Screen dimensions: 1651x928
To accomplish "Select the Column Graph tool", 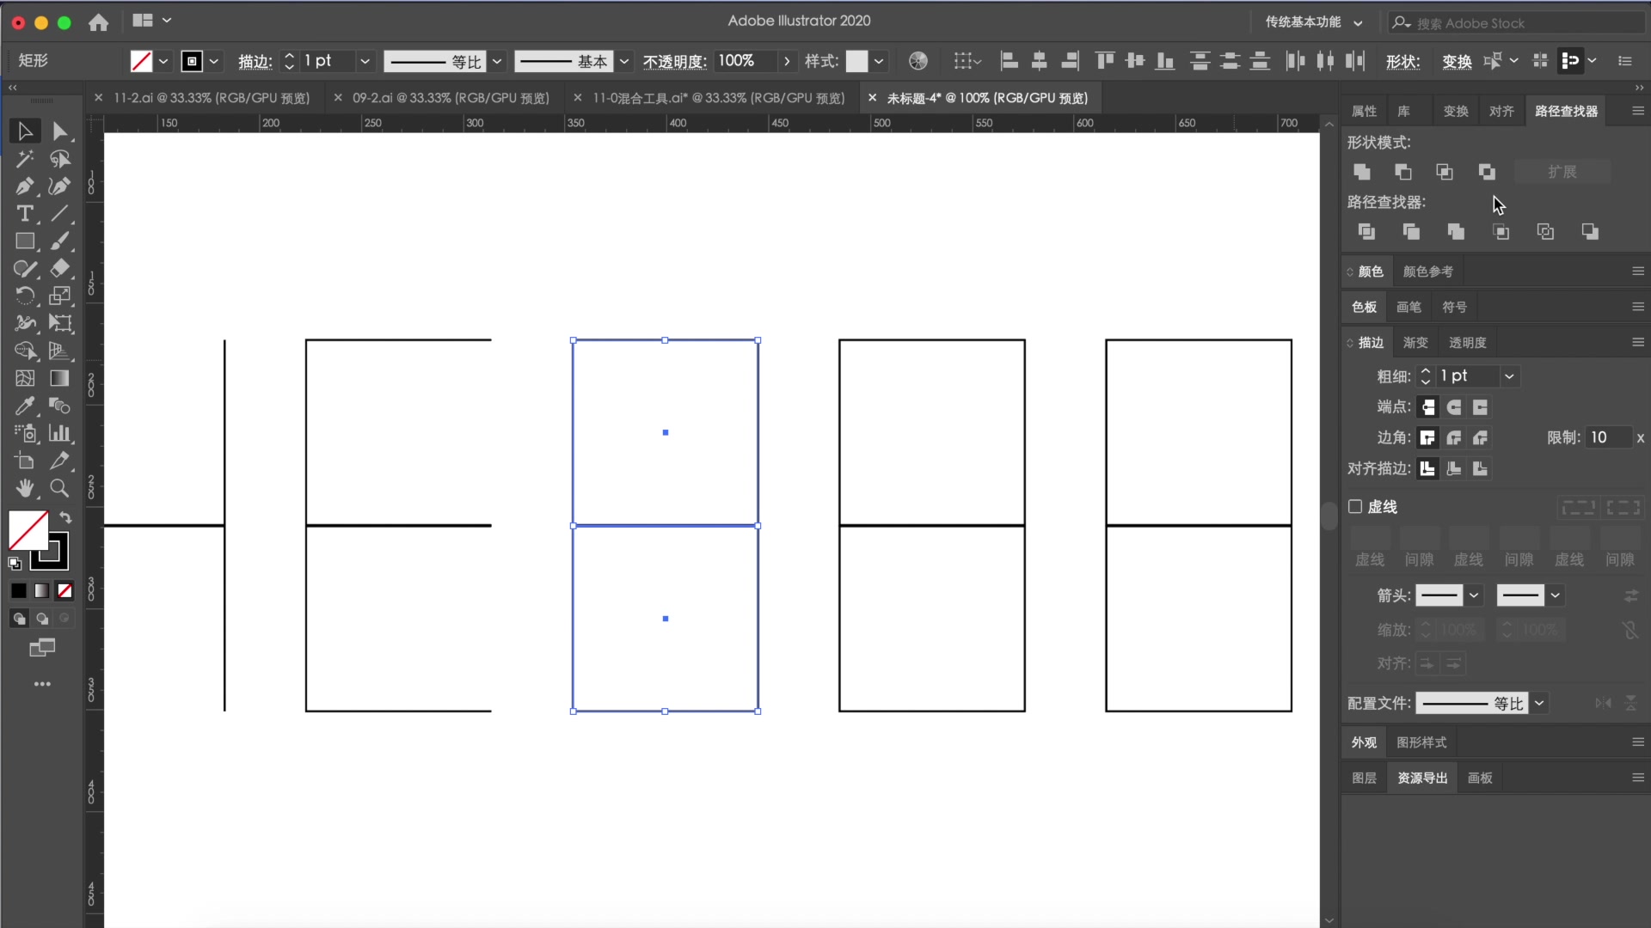I will 59,433.
